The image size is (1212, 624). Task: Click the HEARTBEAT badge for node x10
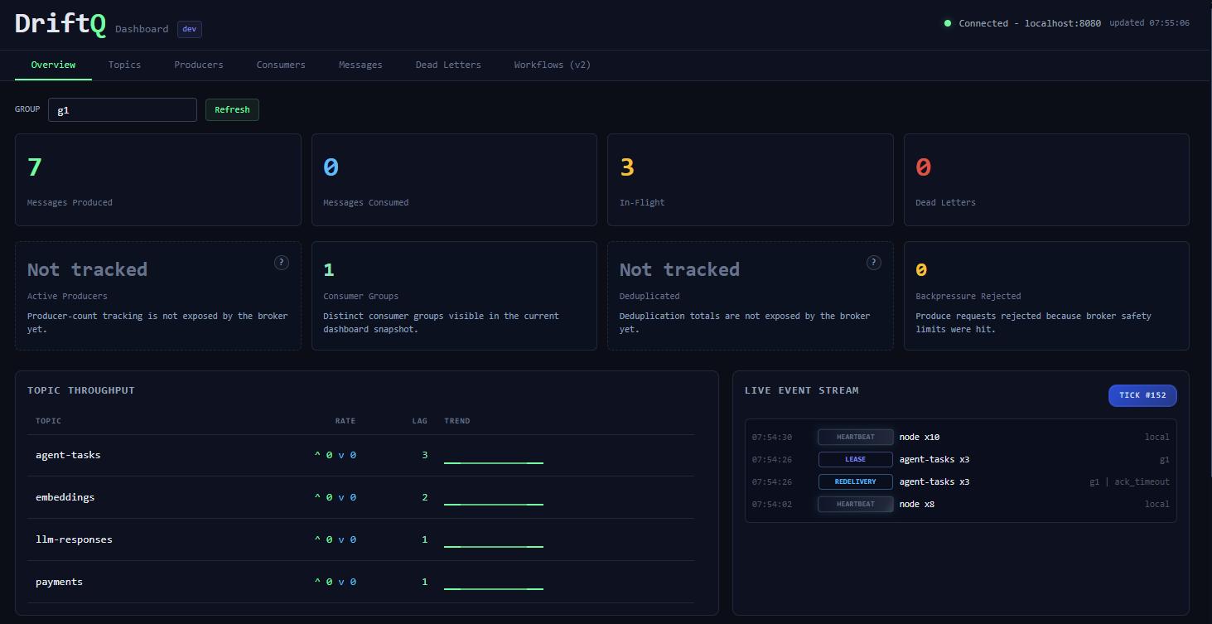tap(855, 437)
